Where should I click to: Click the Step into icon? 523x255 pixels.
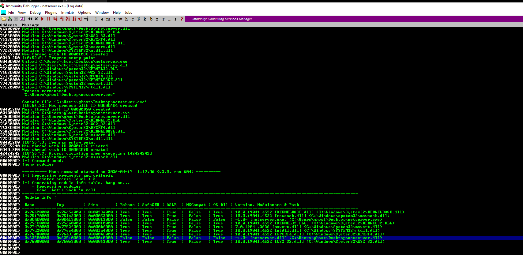55,19
